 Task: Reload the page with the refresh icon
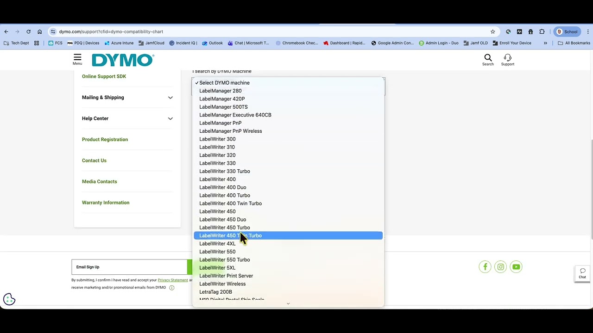pos(28,31)
